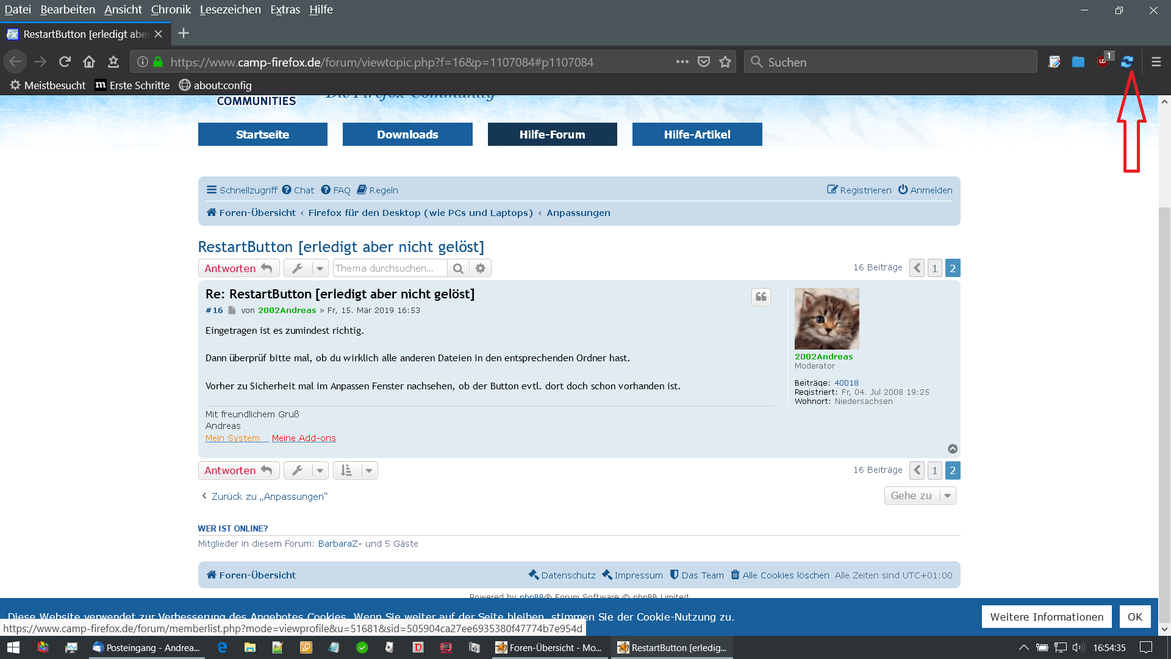
Task: Open the Lesezeichen menu
Action: (x=230, y=10)
